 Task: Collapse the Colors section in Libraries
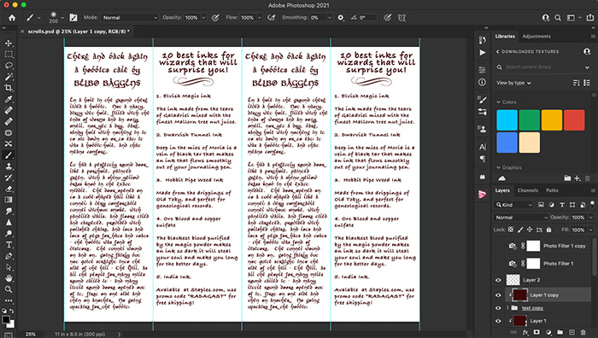(498, 102)
